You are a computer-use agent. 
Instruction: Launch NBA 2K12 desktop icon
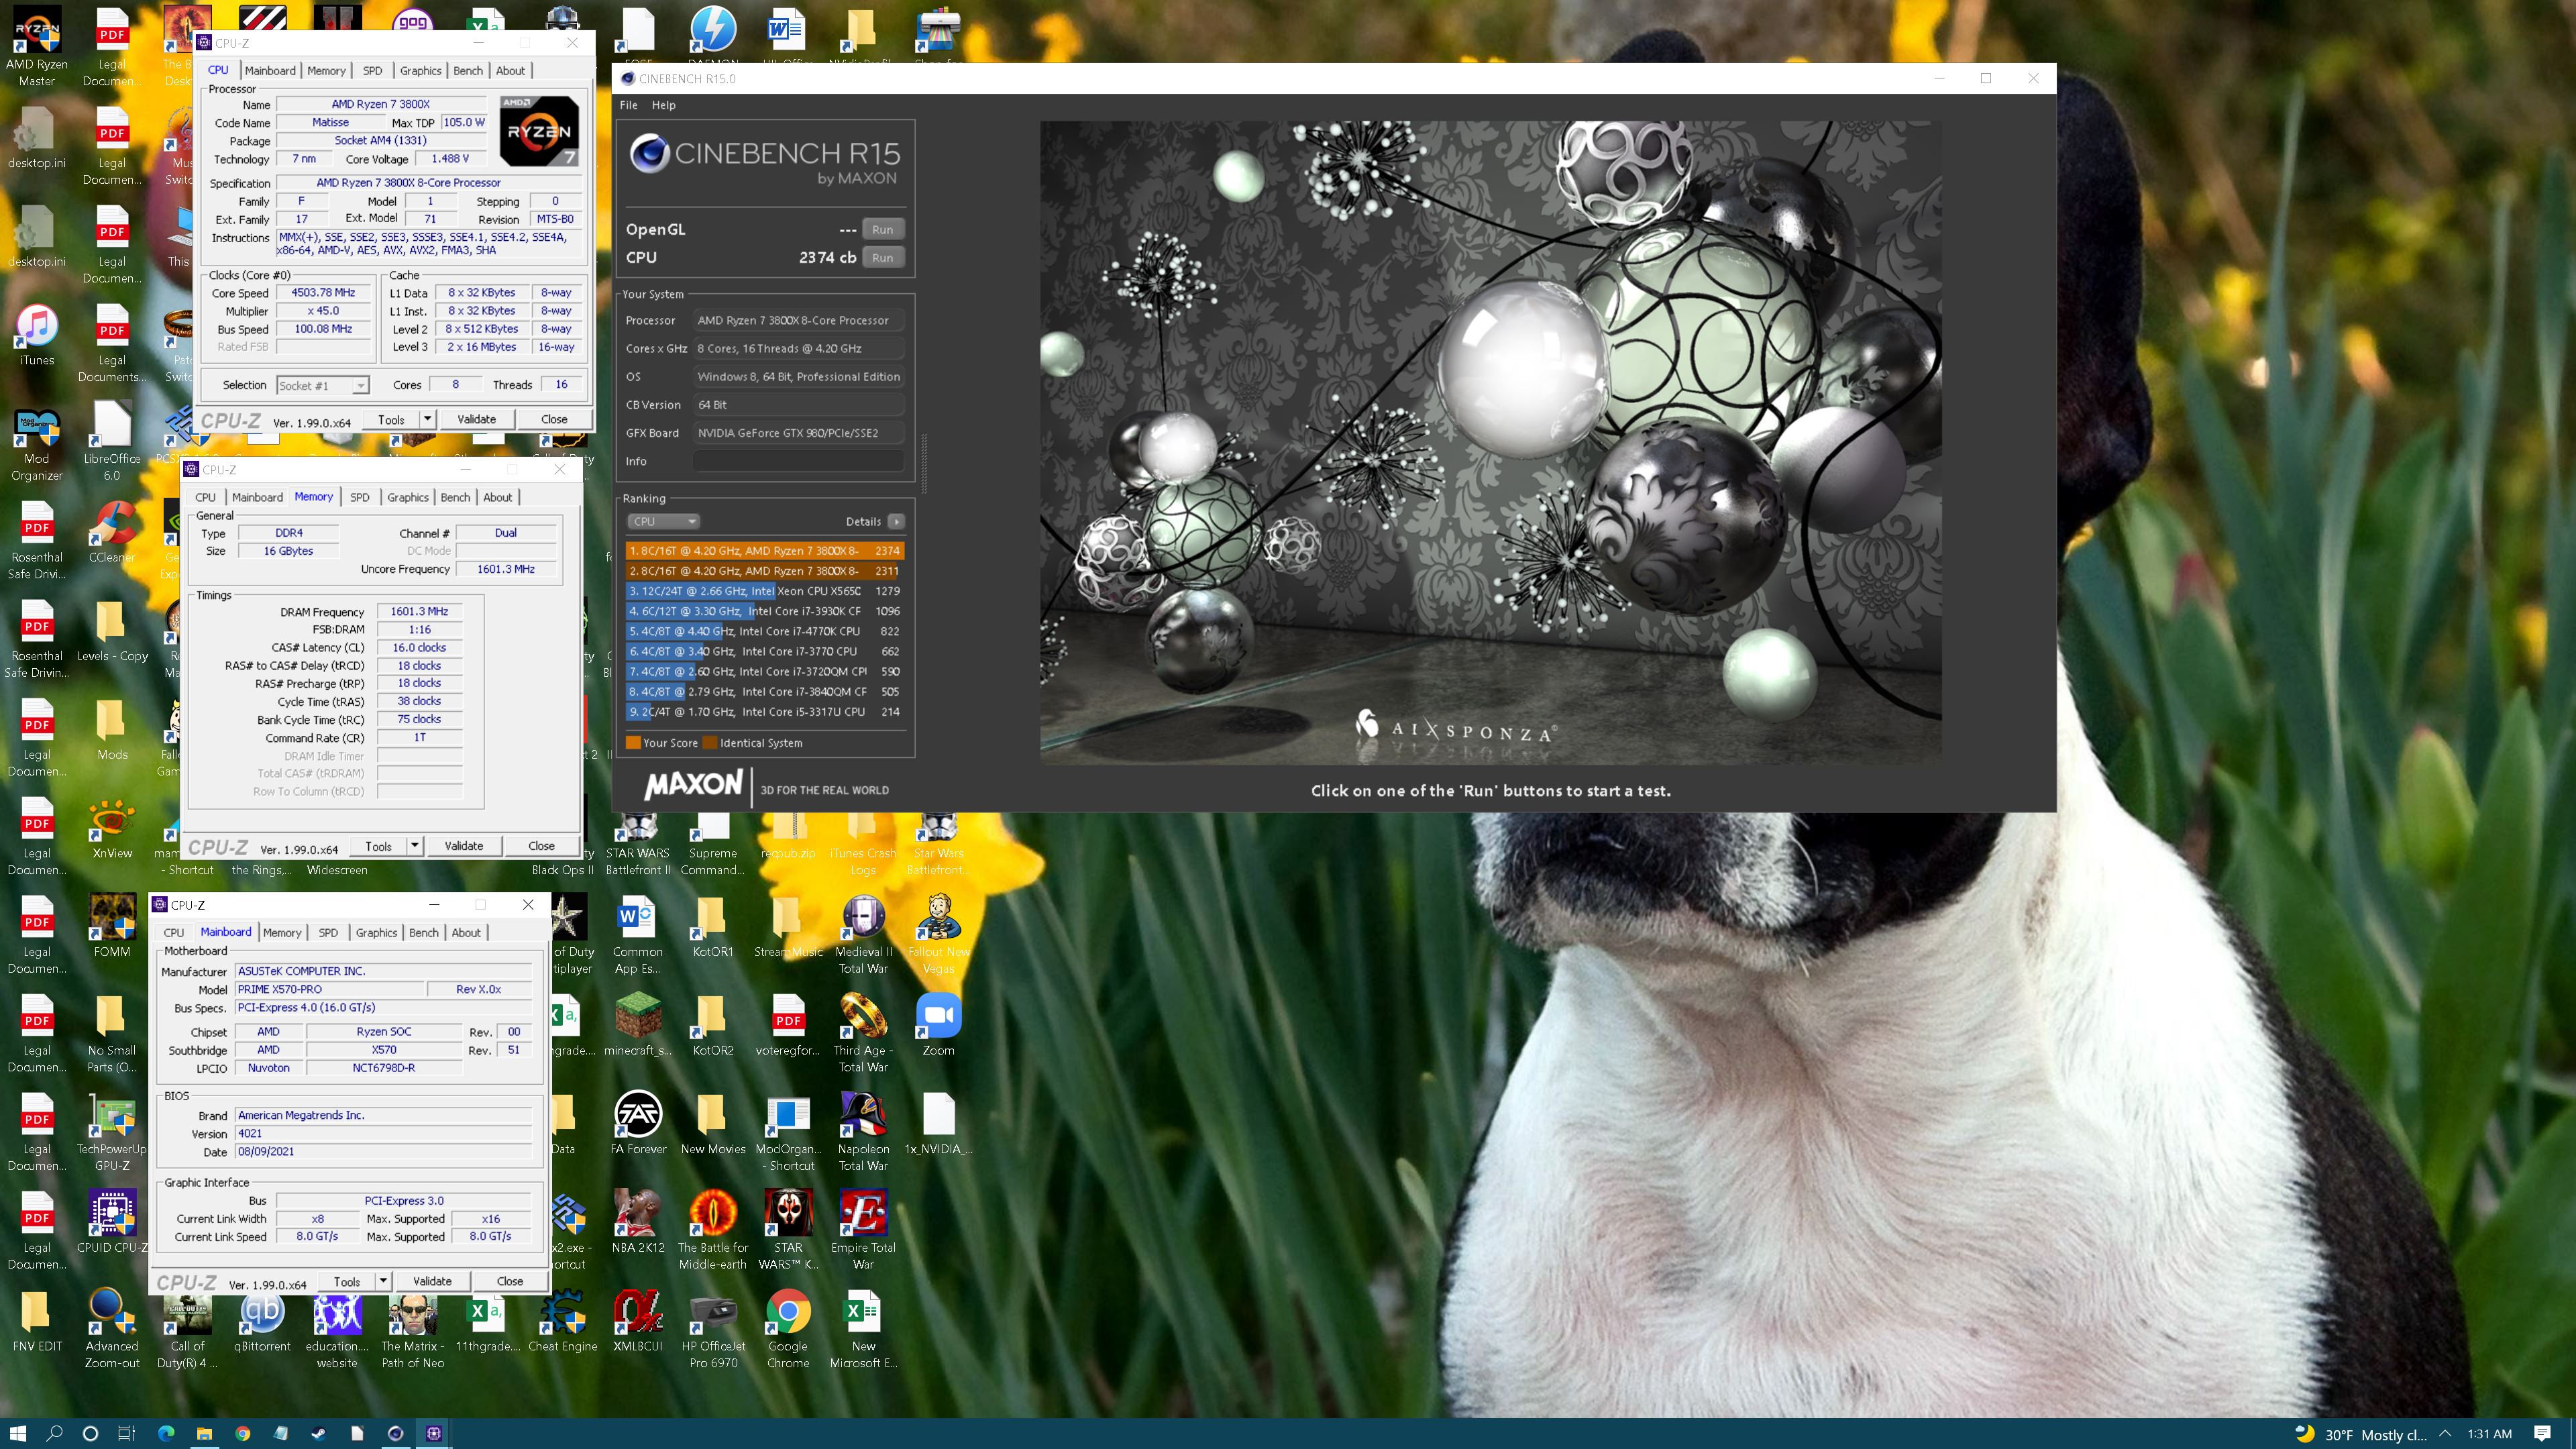(x=638, y=1220)
